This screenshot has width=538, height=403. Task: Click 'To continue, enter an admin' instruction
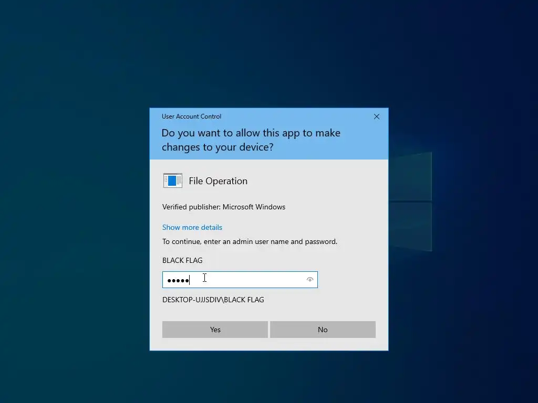point(250,241)
